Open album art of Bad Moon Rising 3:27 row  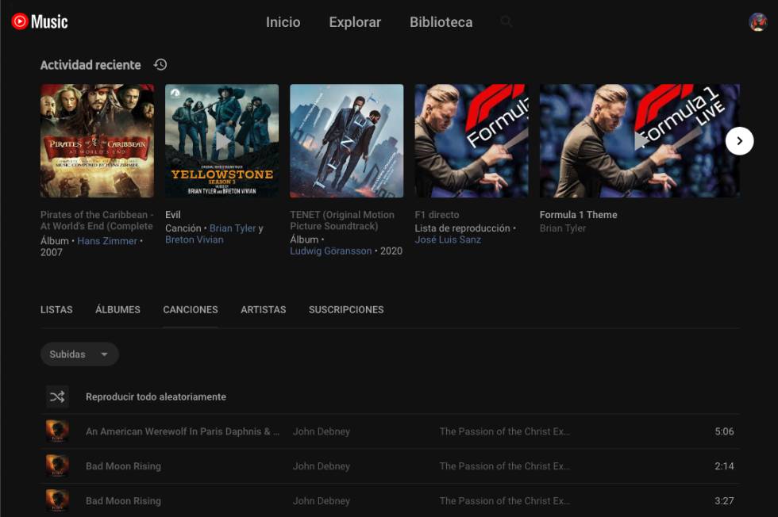[57, 500]
